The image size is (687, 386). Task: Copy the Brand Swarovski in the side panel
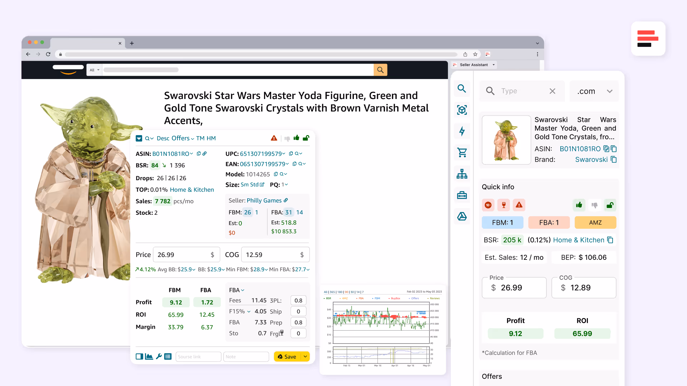(614, 159)
